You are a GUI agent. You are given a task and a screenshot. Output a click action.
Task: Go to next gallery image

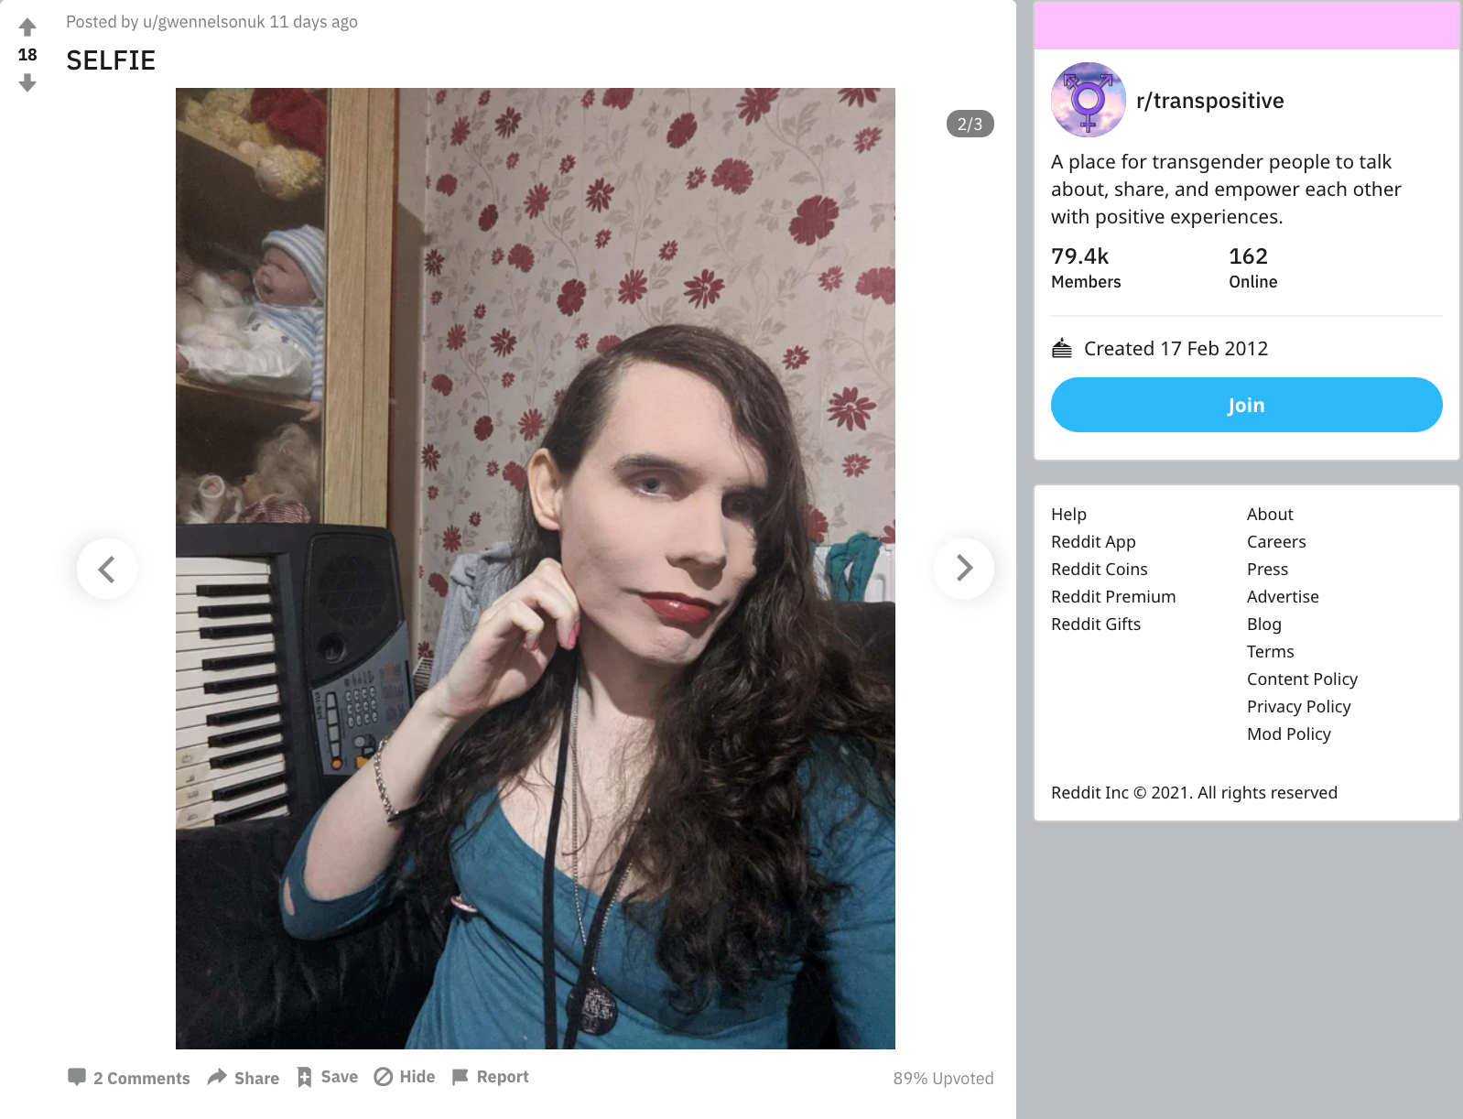coord(964,568)
